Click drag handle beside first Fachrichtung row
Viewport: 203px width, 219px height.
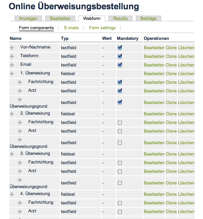pyautogui.click(x=20, y=82)
